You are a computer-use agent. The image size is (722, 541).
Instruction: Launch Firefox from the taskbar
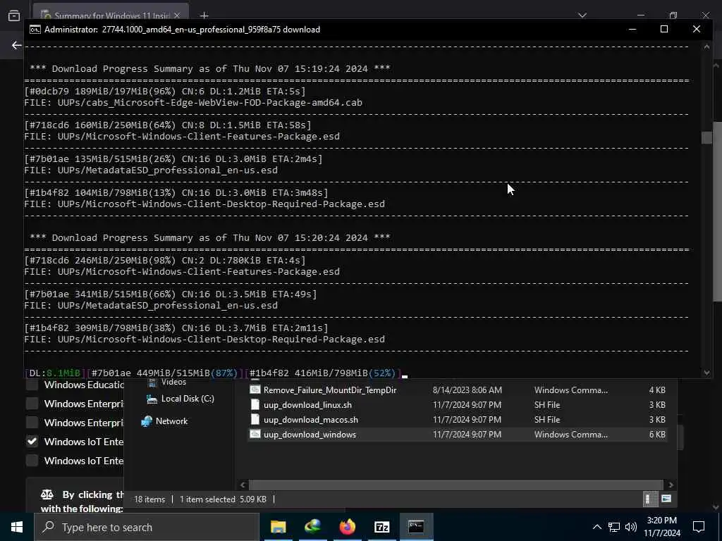pyautogui.click(x=347, y=527)
